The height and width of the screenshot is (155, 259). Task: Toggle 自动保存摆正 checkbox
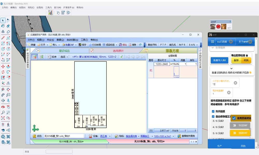[213, 117]
